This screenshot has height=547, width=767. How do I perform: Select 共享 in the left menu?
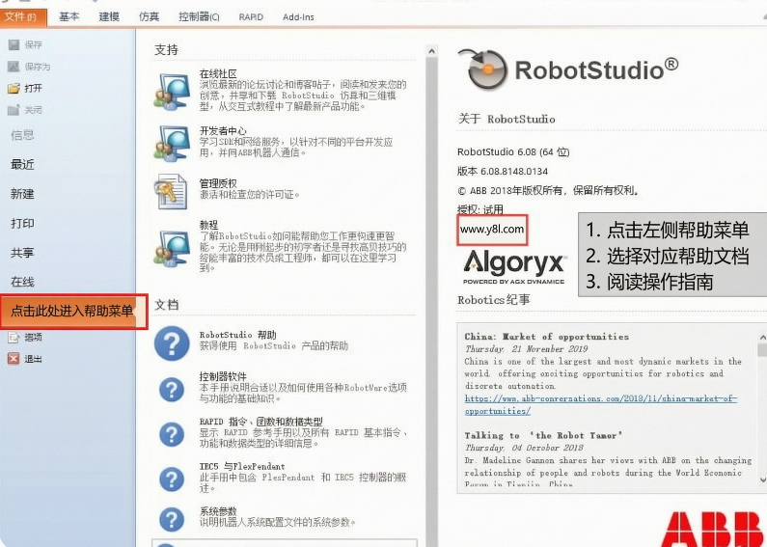(22, 253)
